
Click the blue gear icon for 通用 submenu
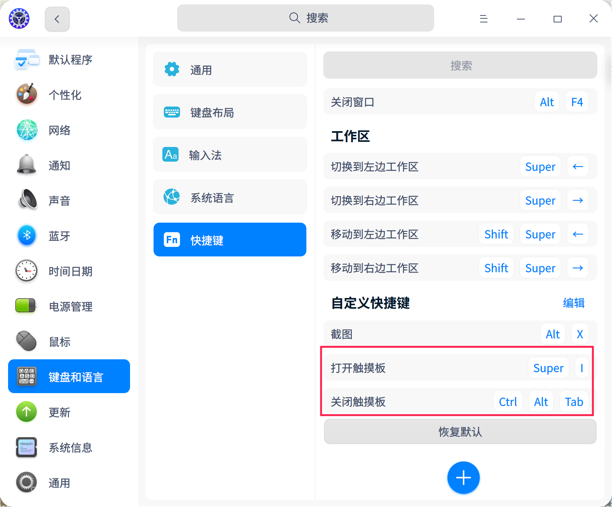point(172,69)
